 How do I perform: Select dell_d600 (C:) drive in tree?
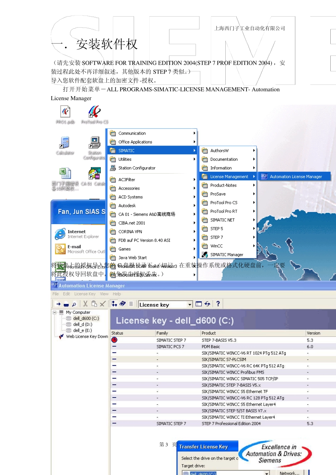(x=86, y=318)
